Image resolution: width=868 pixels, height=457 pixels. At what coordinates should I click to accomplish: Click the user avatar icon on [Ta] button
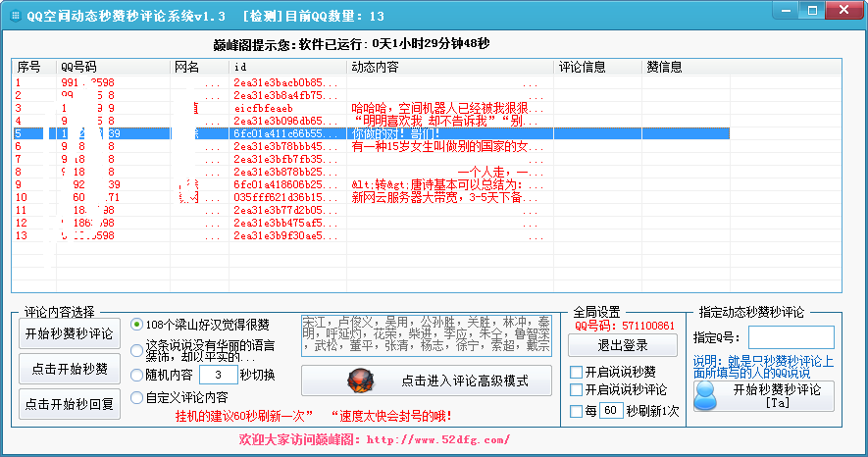(x=707, y=394)
